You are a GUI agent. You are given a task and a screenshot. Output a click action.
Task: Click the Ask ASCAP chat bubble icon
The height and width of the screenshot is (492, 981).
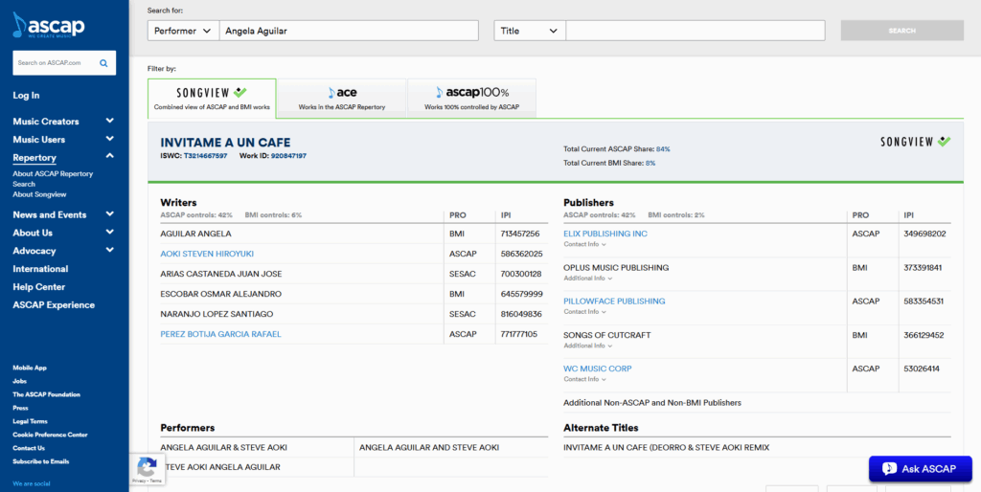(889, 469)
